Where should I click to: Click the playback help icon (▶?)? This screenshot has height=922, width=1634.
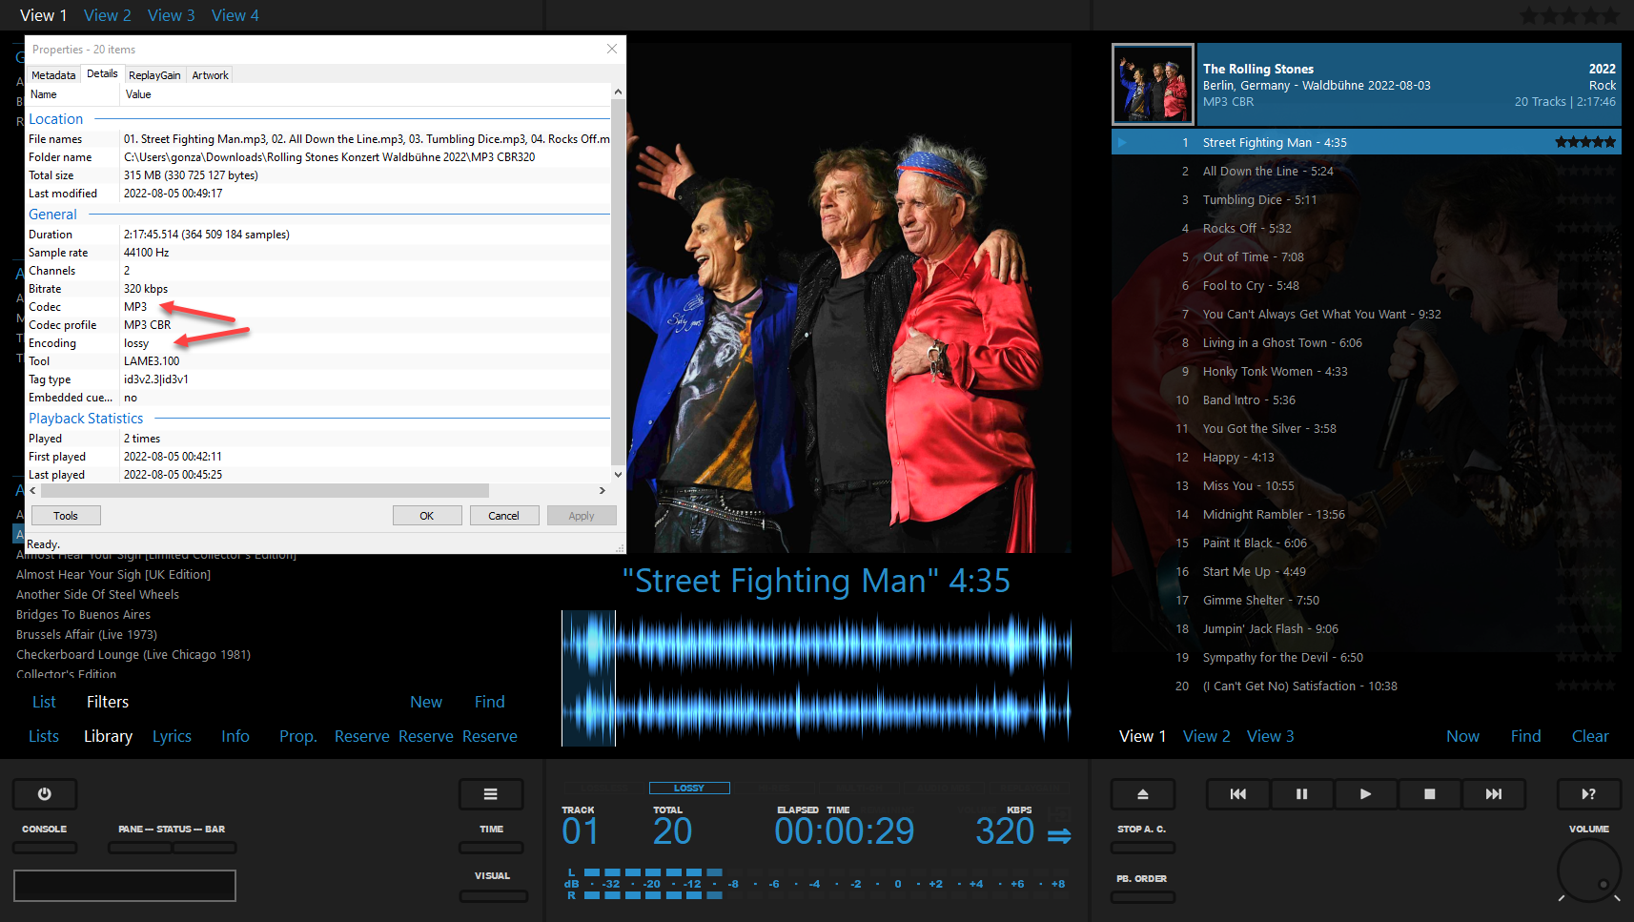[x=1588, y=794]
